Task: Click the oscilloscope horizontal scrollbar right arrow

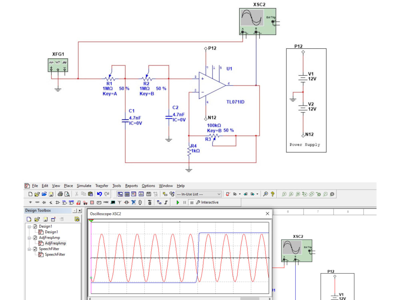Action: (x=269, y=298)
